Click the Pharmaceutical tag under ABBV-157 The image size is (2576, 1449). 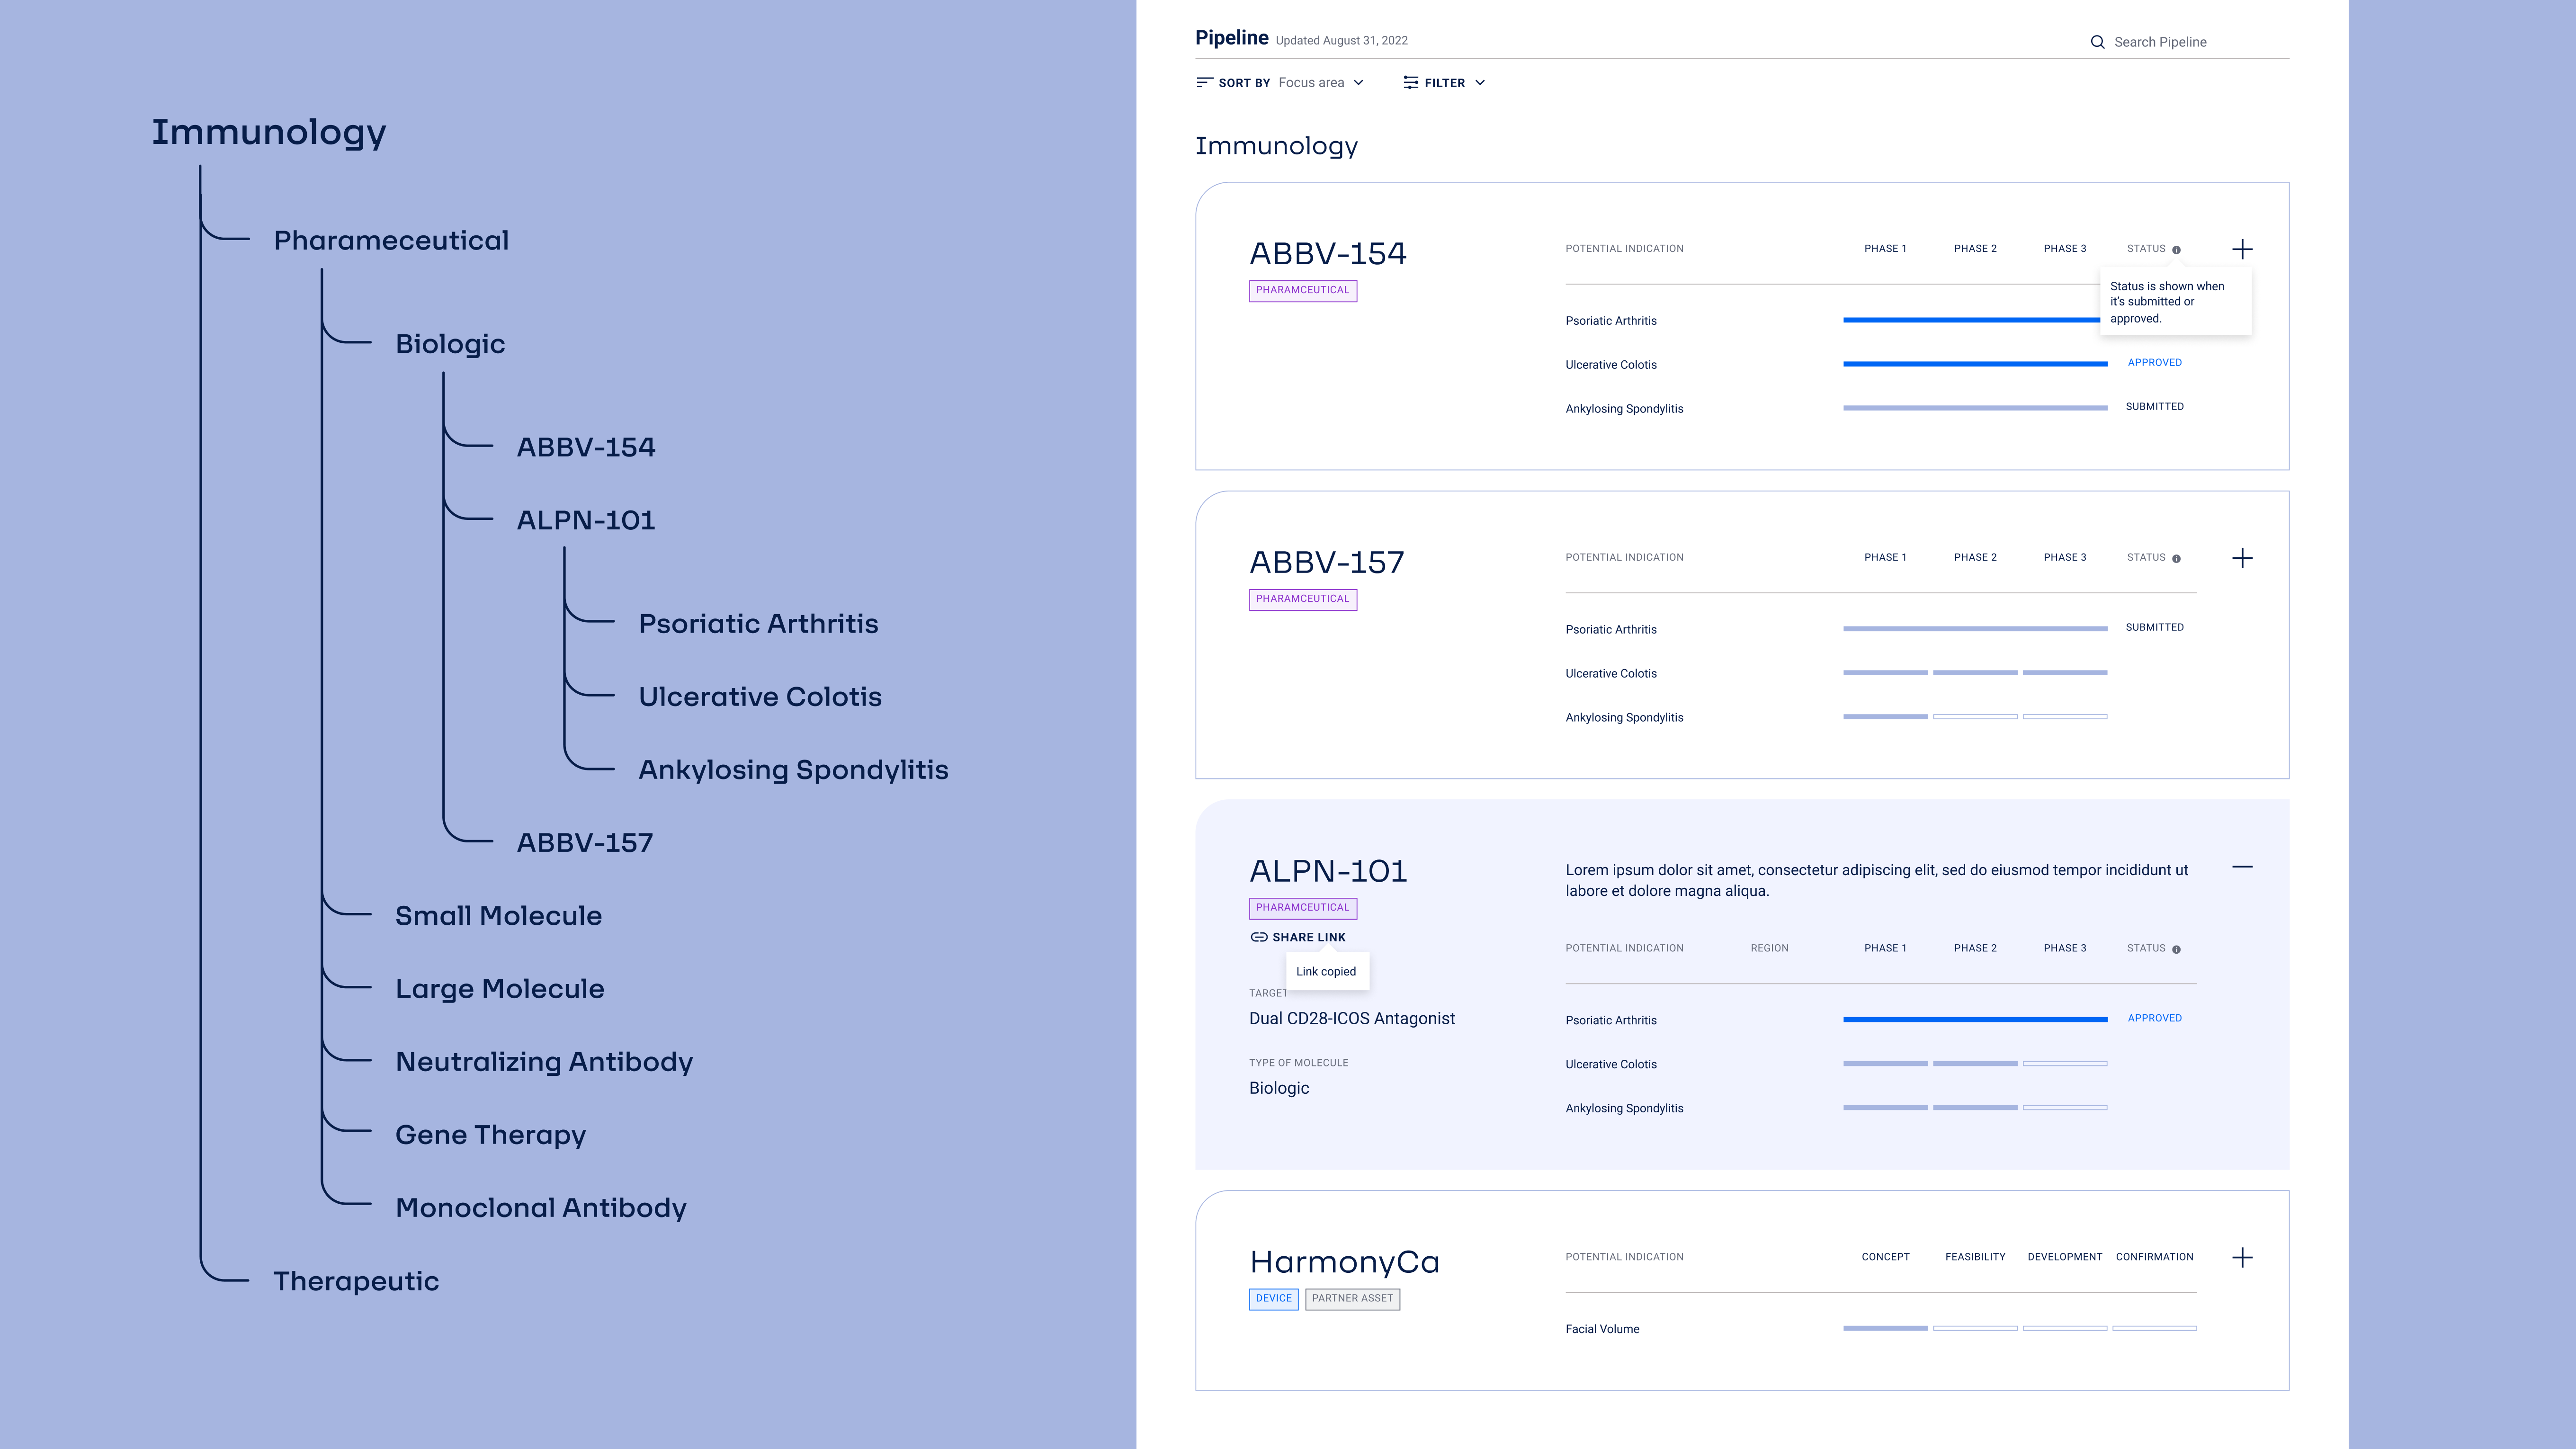[1302, 600]
